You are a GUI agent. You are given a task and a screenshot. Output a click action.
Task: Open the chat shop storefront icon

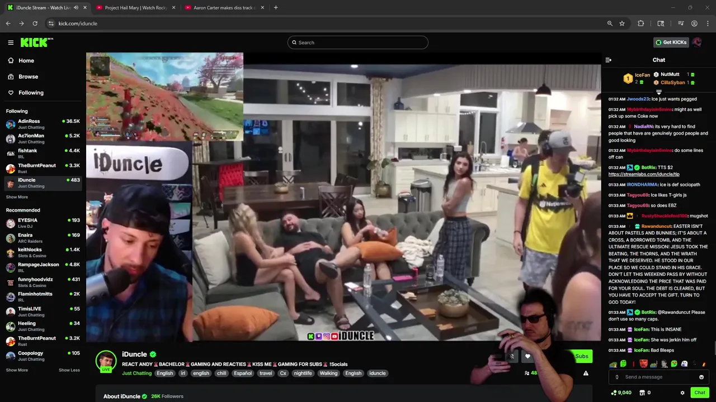pyautogui.click(x=642, y=393)
